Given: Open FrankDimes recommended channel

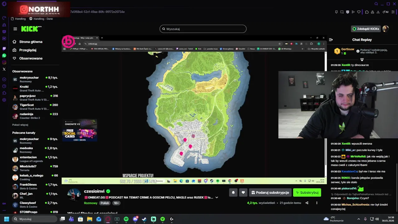Looking at the screenshot, I should (35, 186).
